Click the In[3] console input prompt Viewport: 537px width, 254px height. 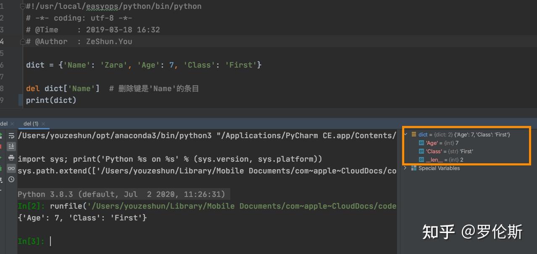pyautogui.click(x=31, y=241)
